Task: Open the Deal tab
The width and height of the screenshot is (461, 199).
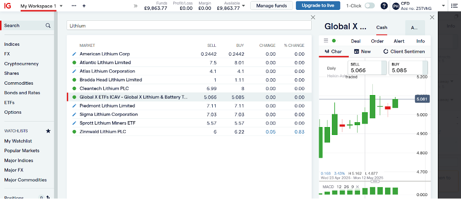Action: [356, 41]
